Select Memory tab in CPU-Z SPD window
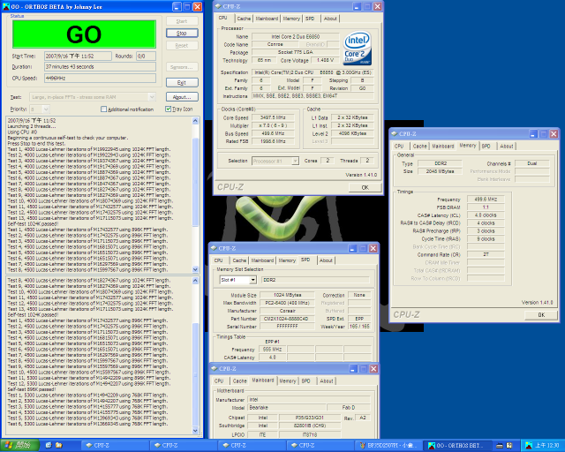This screenshot has width=565, height=452. [x=287, y=260]
